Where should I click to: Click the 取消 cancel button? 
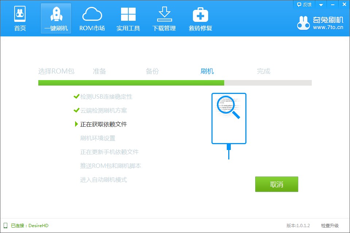(x=277, y=184)
